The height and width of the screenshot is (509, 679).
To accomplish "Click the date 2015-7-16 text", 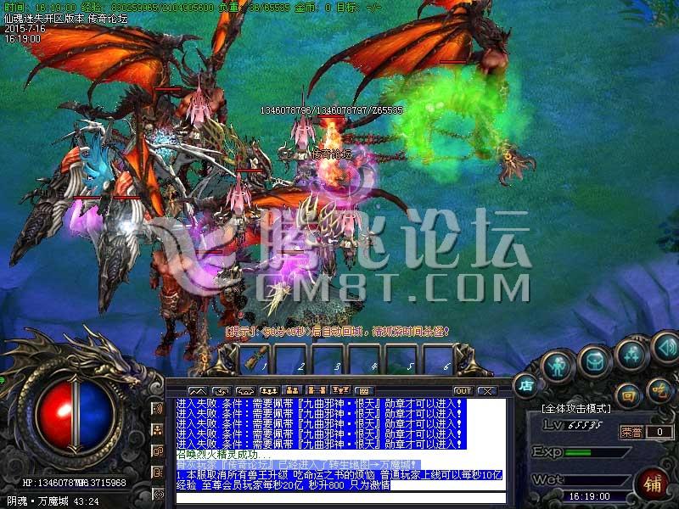I will point(25,29).
